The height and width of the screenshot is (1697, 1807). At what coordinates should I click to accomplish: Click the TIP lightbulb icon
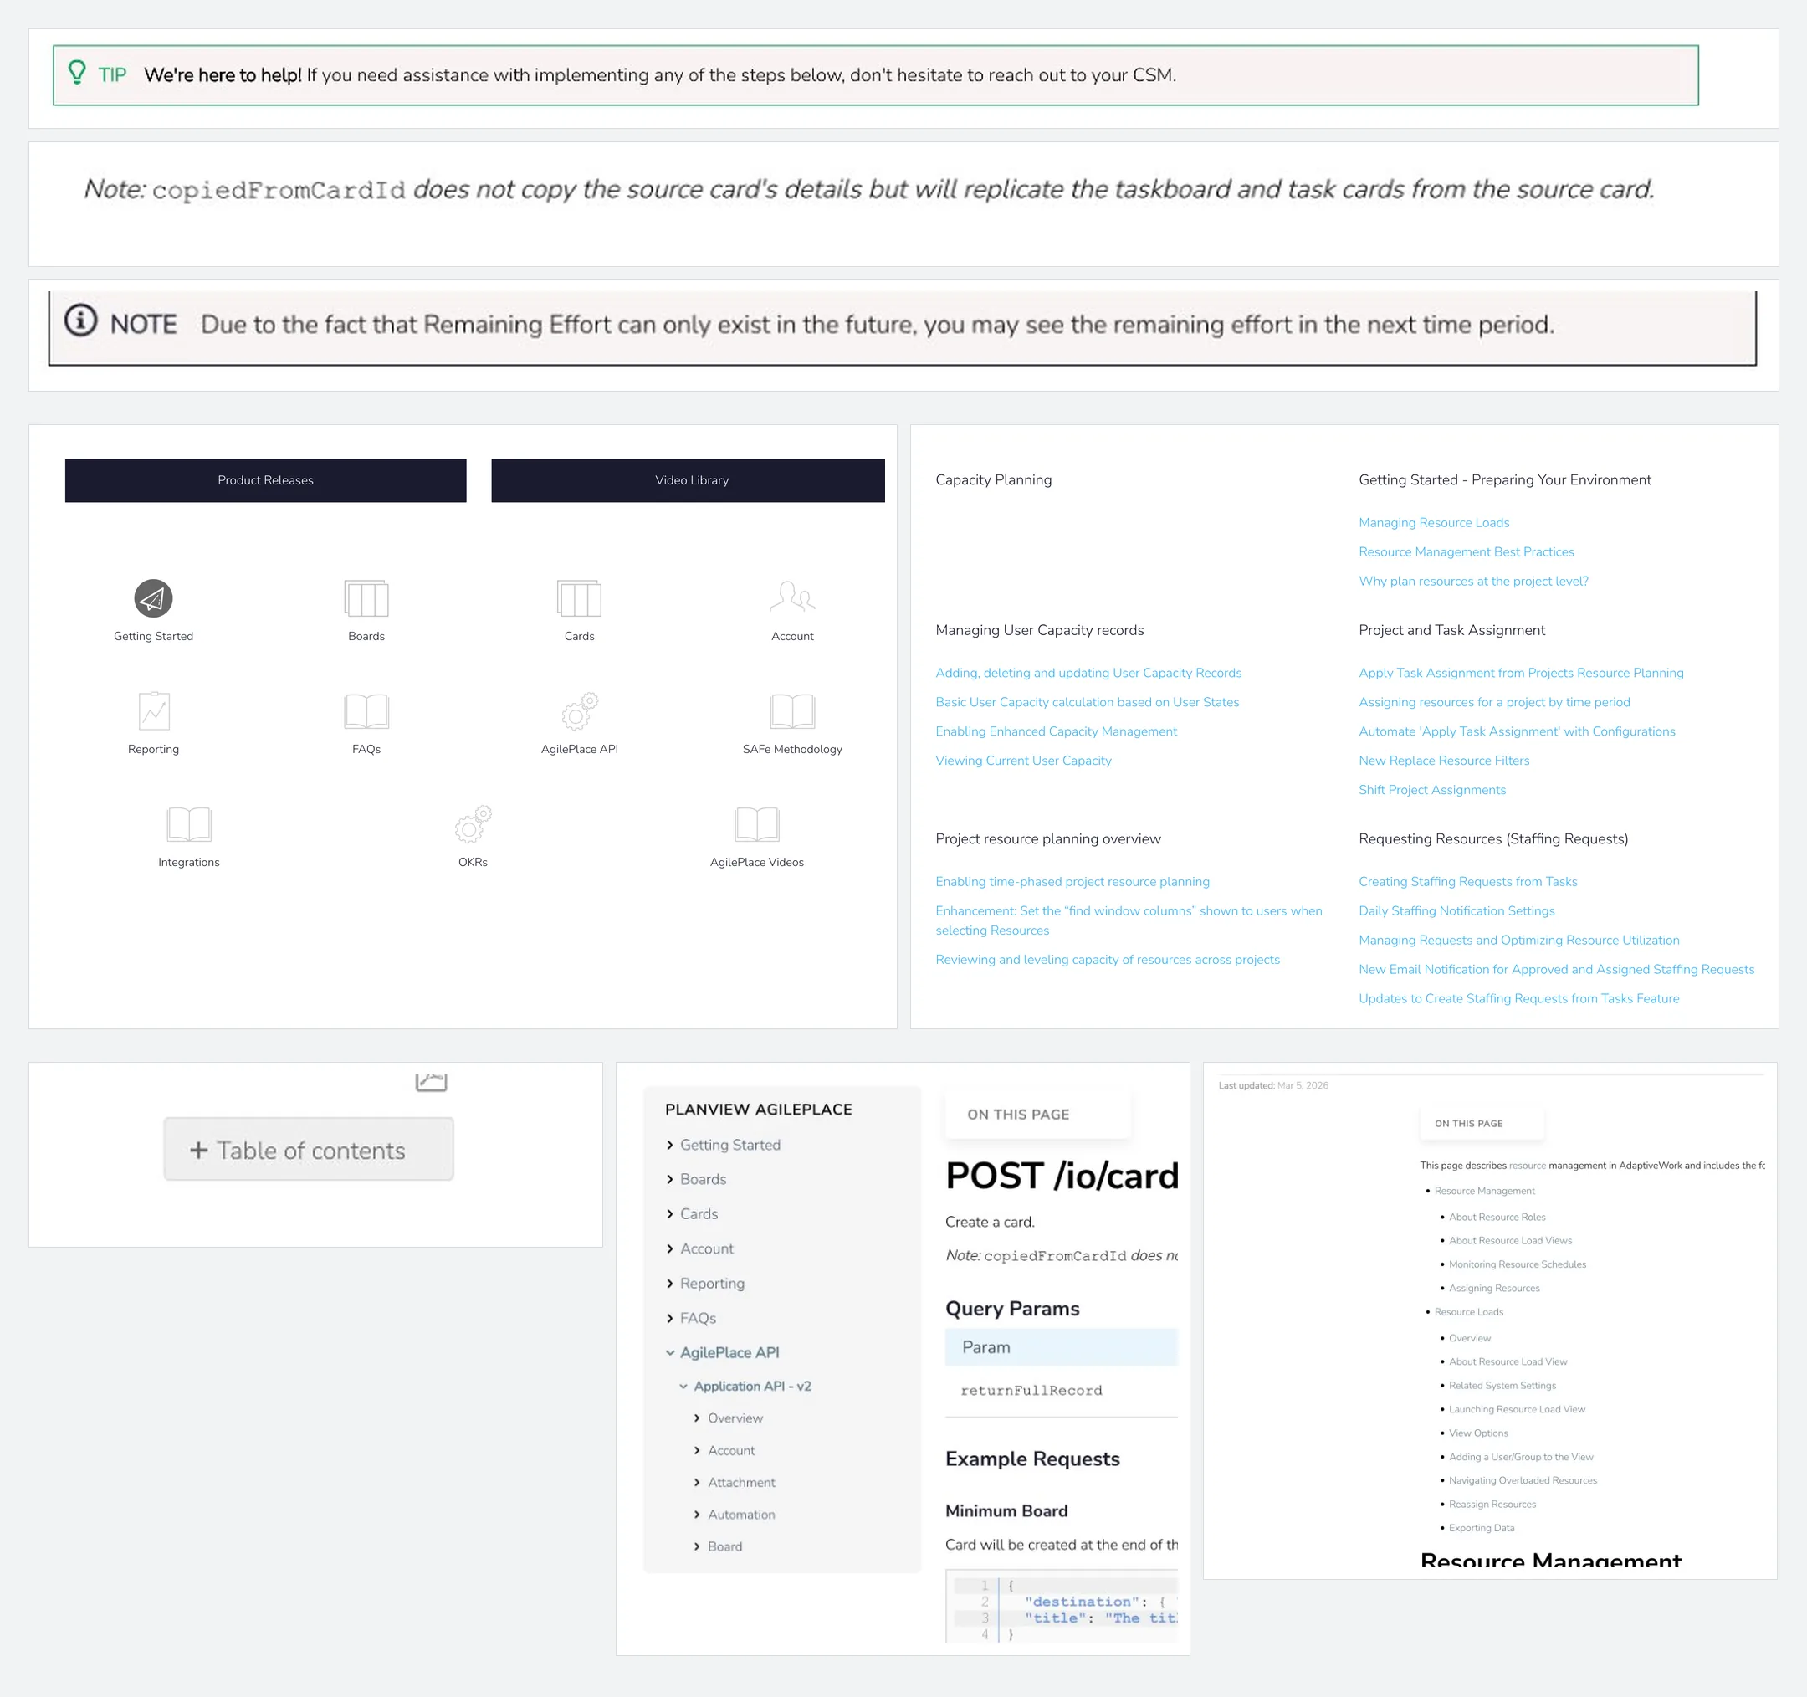pos(77,73)
